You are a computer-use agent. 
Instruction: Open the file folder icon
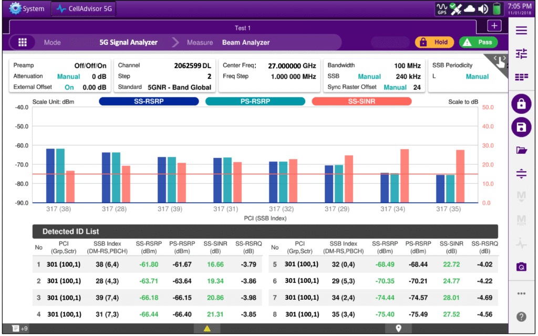(521, 150)
